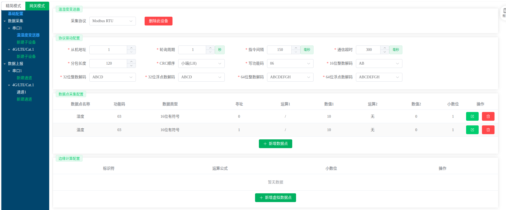
Task: Open the 64位浮点数解码 dropdown
Action: click(x=379, y=77)
